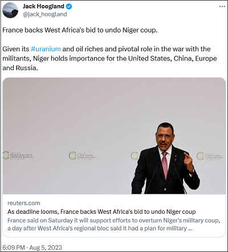Click the rightmost financing pact logo in photo
Image resolution: width=228 pixels, height=252 pixels.
point(210,156)
